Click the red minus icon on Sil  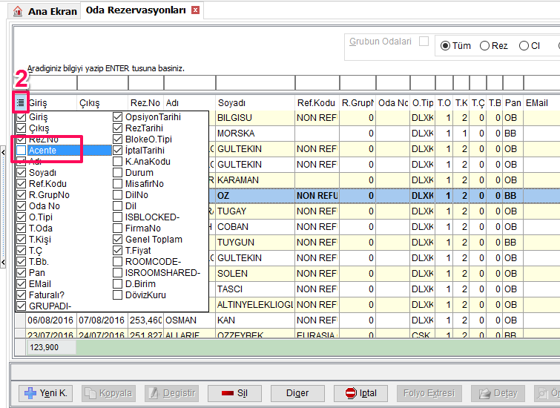point(228,393)
